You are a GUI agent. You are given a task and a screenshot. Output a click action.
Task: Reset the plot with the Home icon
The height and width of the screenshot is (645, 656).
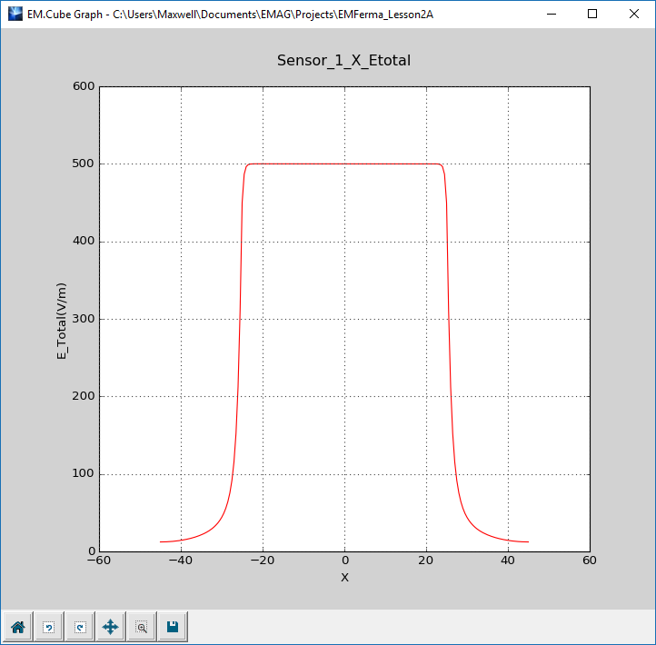[x=18, y=627]
